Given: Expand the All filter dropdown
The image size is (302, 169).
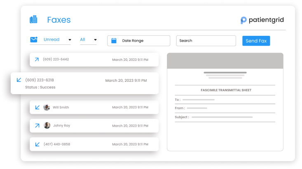Looking at the screenshot, I should [88, 40].
